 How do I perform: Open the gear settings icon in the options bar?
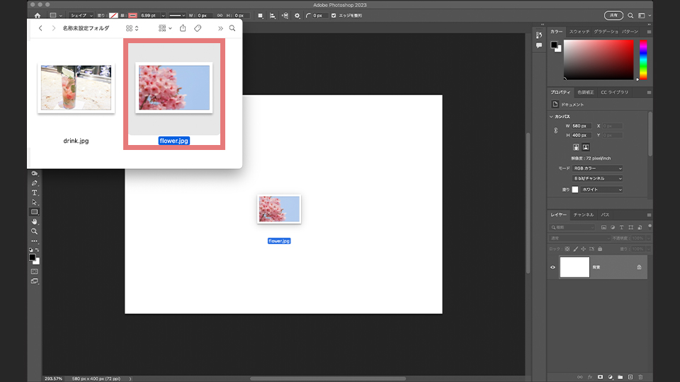click(297, 16)
